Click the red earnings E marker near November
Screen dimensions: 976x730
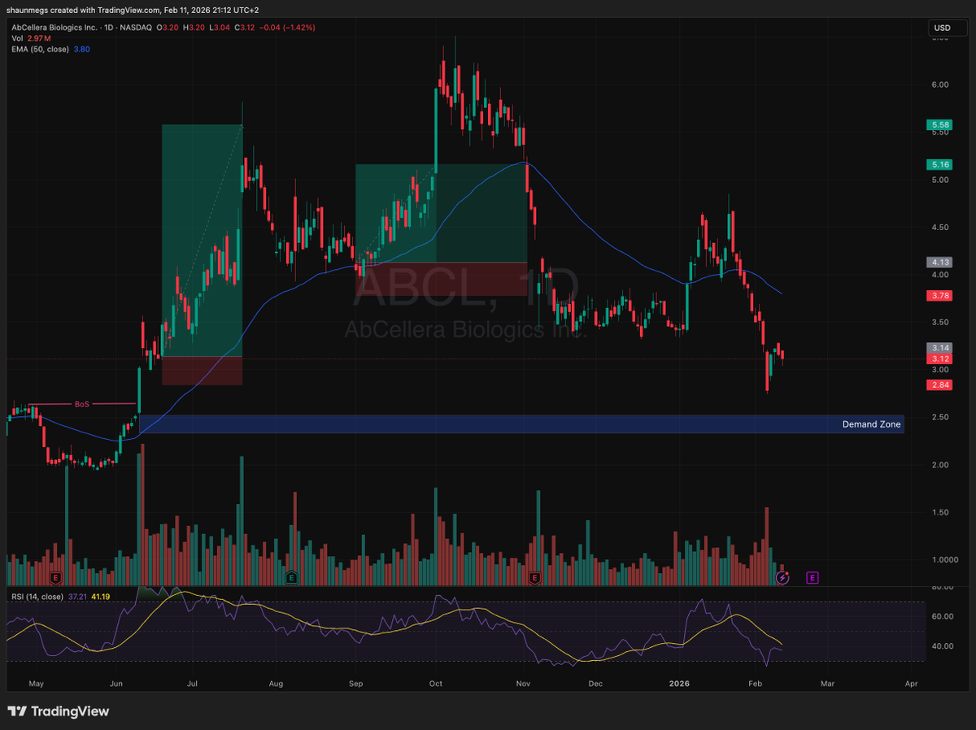point(534,578)
